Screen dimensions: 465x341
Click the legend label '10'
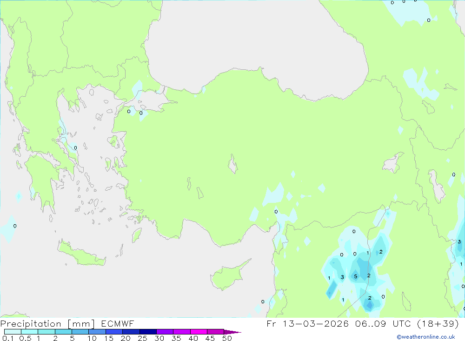pos(92,338)
